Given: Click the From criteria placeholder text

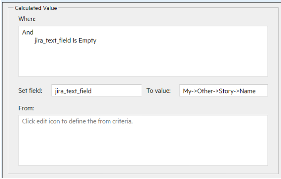Looking at the screenshot, I should click(x=77, y=123).
